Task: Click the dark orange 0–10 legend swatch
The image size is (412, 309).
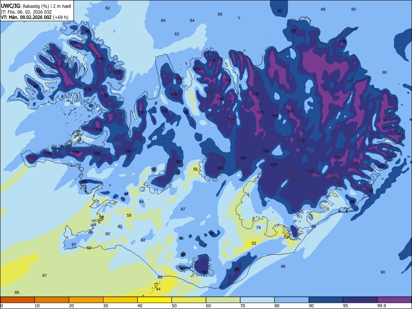Action: 17,300
